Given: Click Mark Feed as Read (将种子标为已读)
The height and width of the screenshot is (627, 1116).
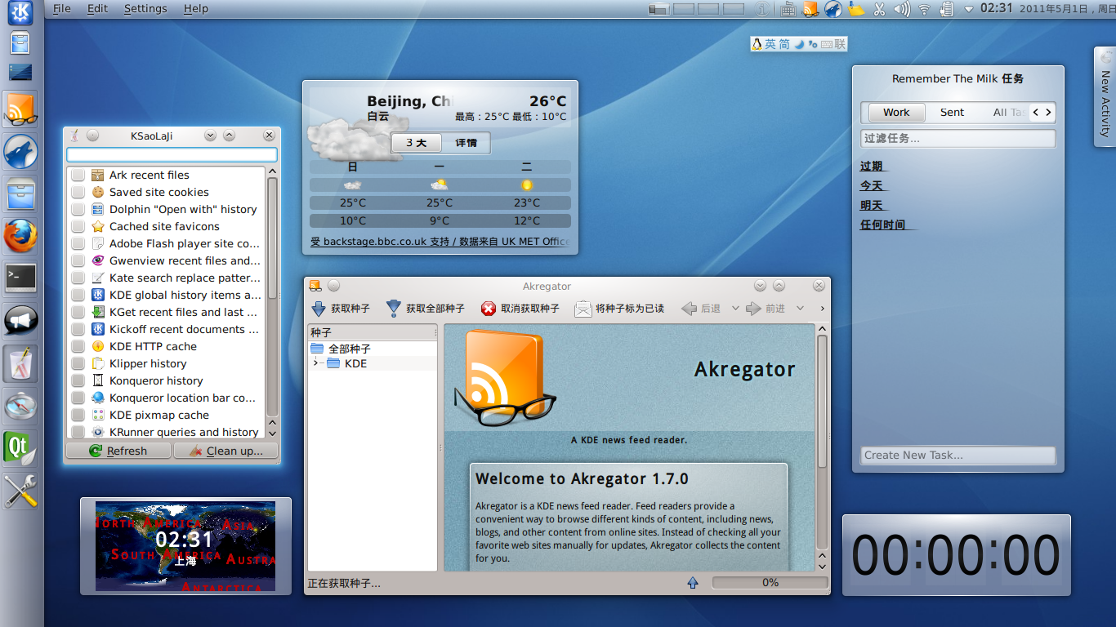Looking at the screenshot, I should [x=619, y=309].
